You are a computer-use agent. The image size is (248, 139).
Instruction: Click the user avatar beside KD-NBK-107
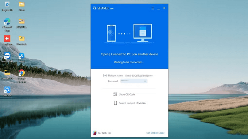point(95,133)
